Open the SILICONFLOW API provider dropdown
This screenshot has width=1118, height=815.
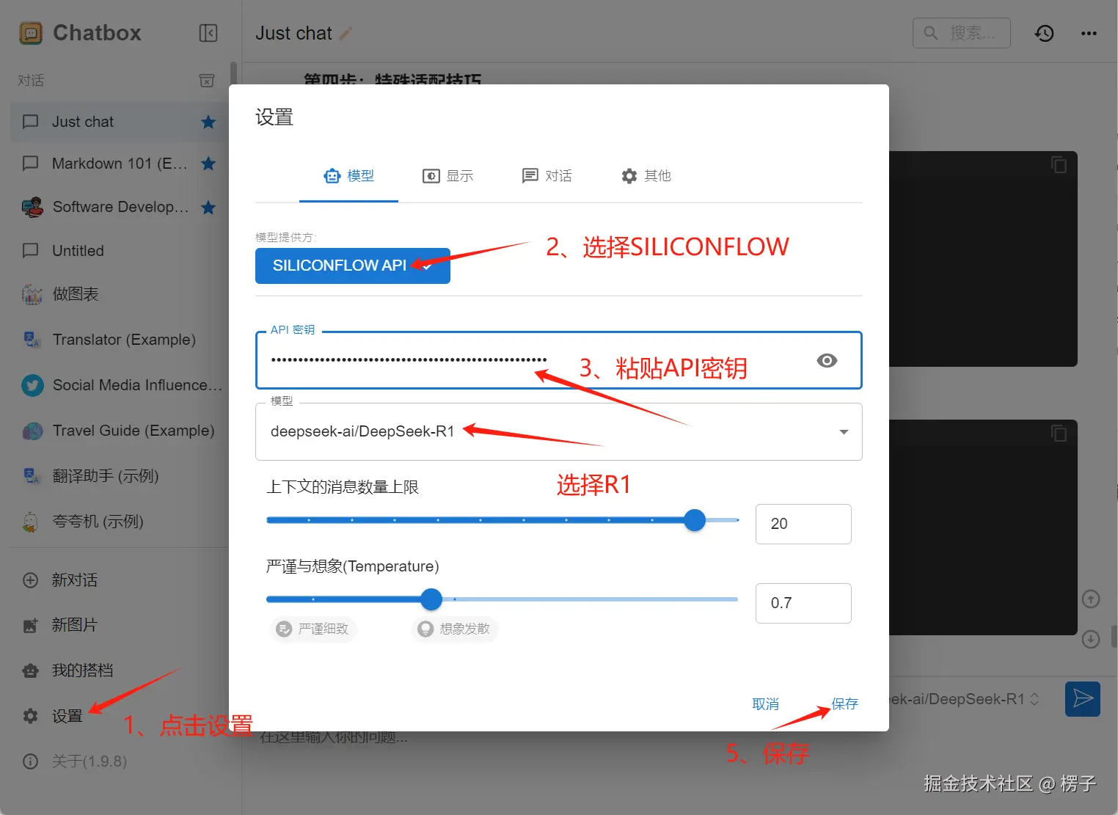[x=353, y=266]
